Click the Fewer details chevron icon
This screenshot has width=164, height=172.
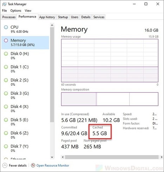tap(5, 165)
